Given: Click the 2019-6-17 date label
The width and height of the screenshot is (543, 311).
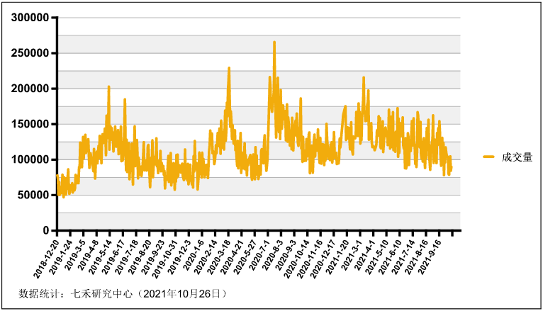Looking at the screenshot, I should coord(113,256).
